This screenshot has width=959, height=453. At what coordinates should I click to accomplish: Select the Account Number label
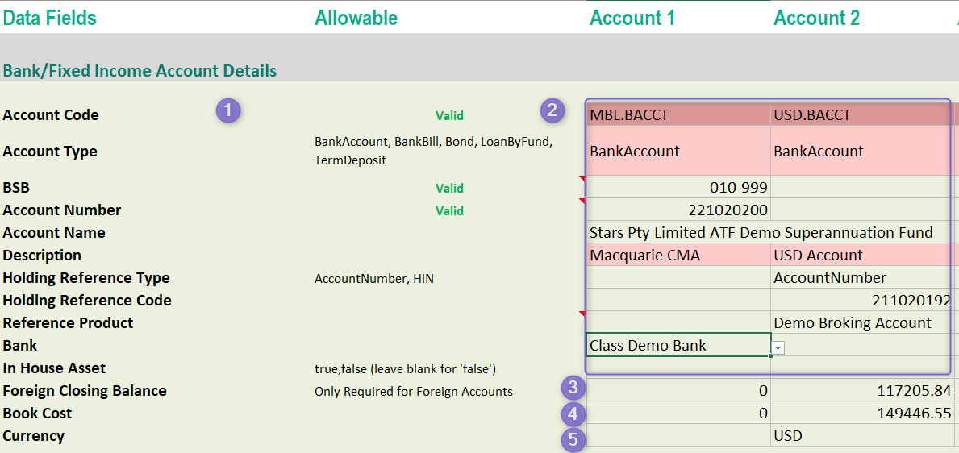[62, 210]
